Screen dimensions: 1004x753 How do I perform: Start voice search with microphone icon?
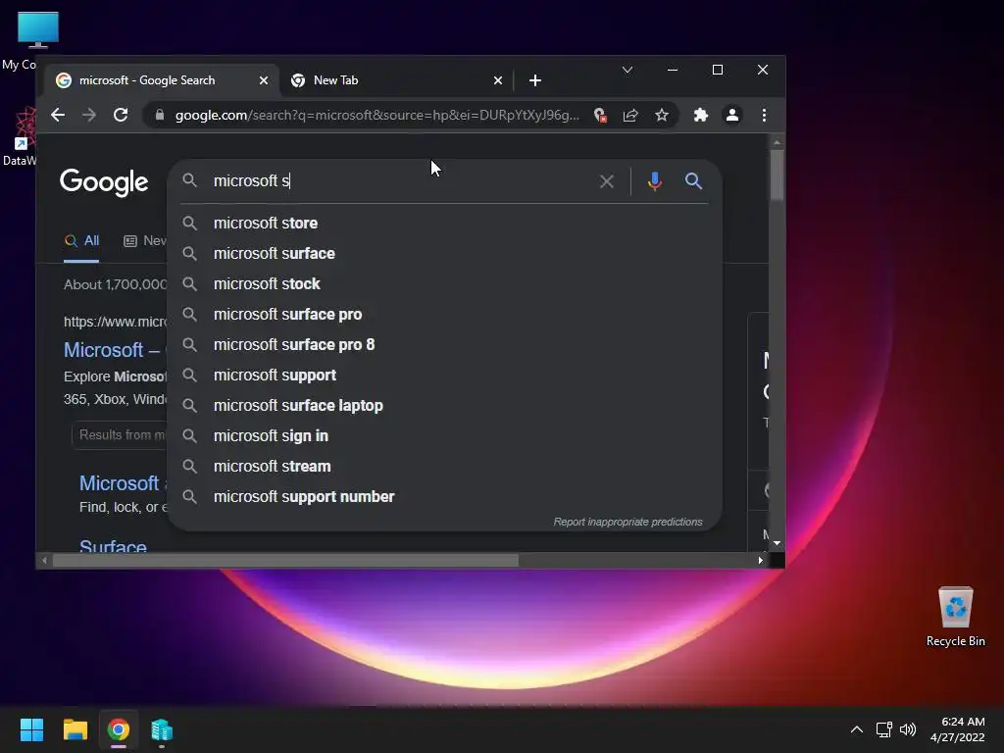click(x=654, y=181)
